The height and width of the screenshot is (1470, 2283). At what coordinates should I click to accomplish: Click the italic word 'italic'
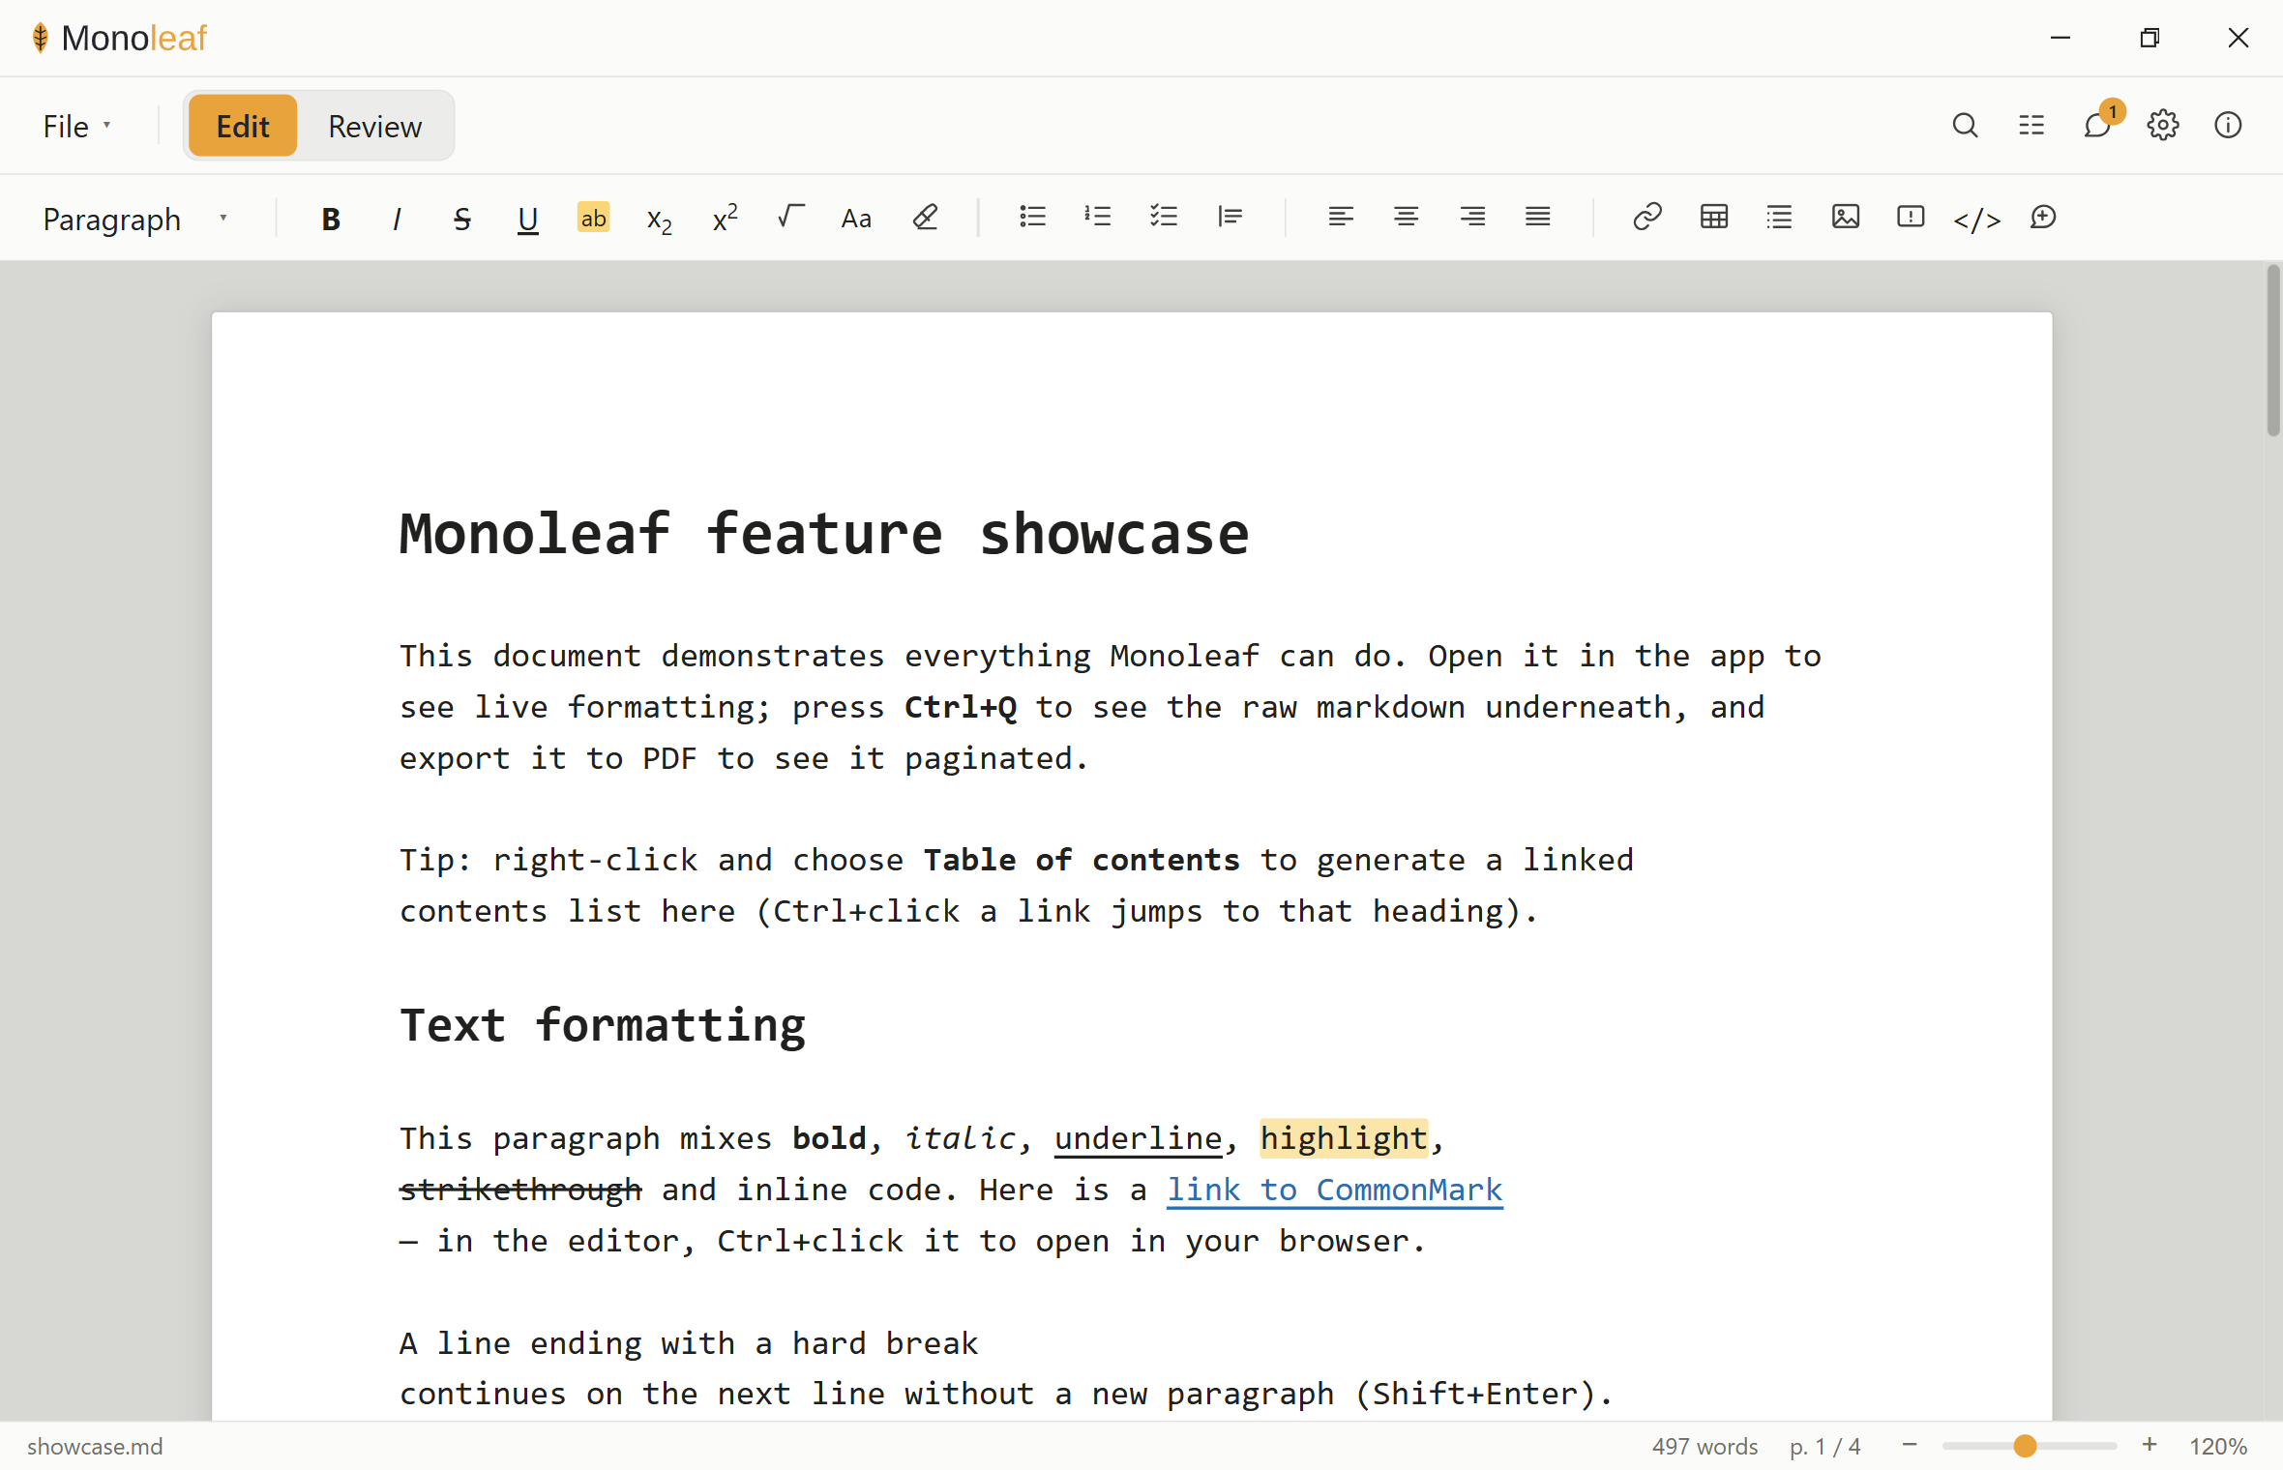pyautogui.click(x=960, y=1138)
